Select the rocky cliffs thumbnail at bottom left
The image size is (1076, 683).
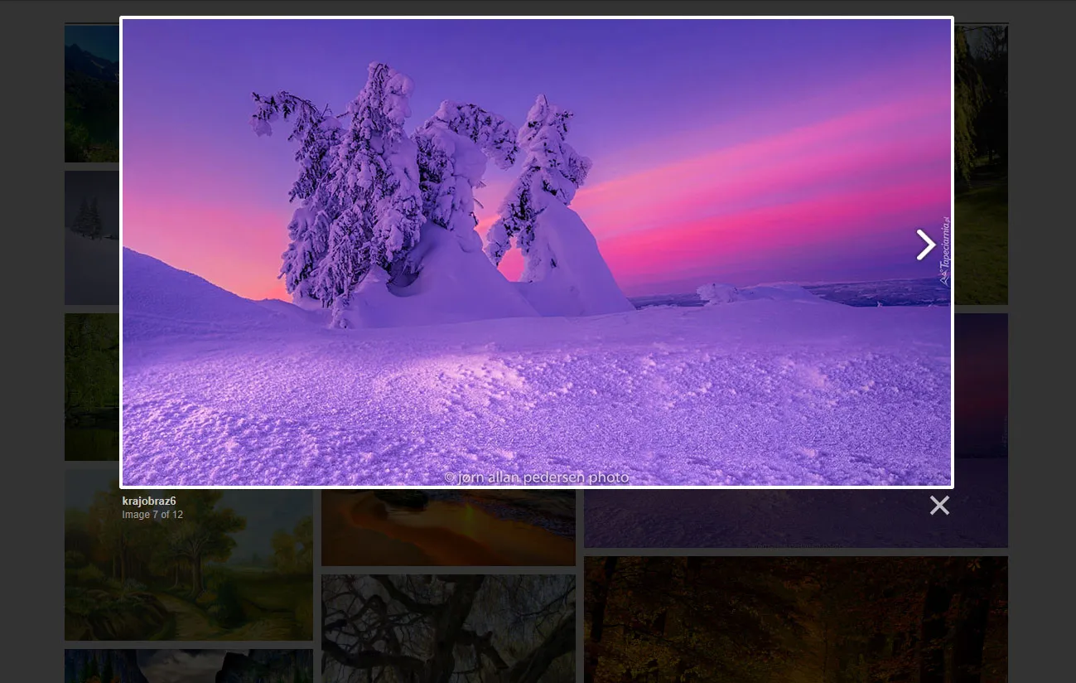pos(188,666)
